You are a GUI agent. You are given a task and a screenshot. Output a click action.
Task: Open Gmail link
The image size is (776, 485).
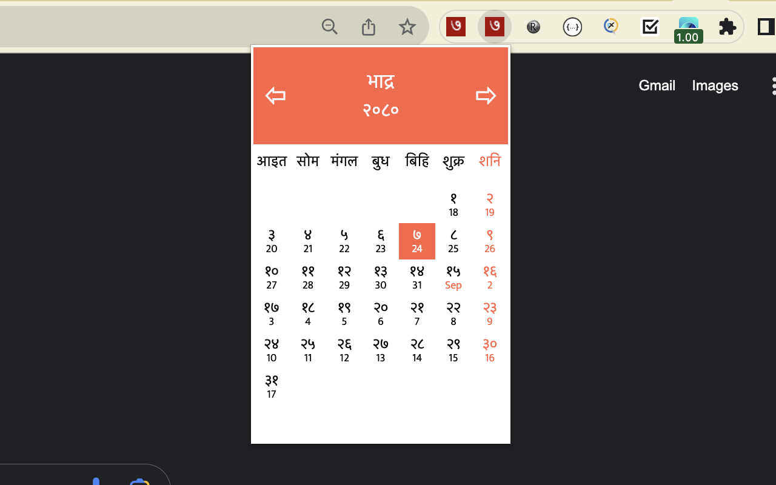(657, 85)
